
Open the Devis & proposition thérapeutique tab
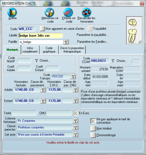pos(72,50)
